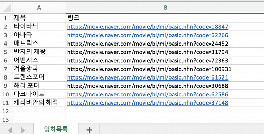Open the 다크나이트 link with code=62586
The image size is (264, 134).
[x=148, y=94]
